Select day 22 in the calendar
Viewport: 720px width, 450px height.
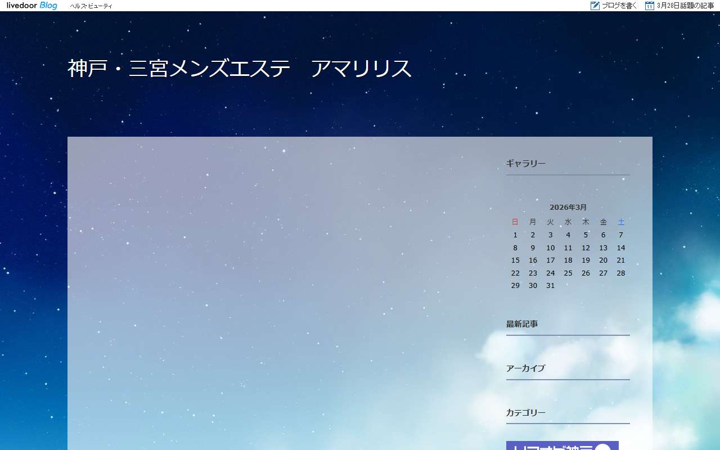tap(515, 273)
